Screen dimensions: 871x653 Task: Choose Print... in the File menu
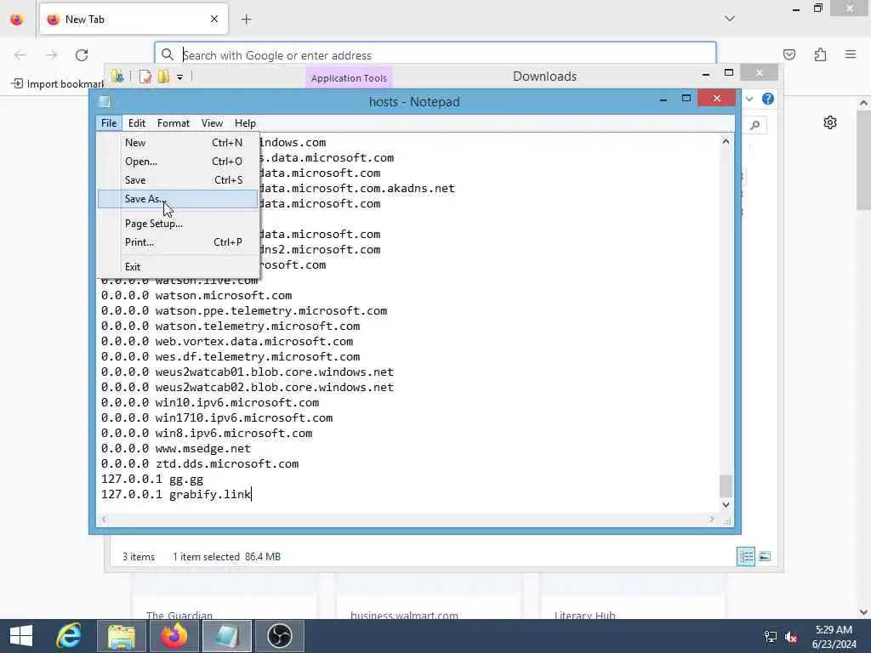178,242
